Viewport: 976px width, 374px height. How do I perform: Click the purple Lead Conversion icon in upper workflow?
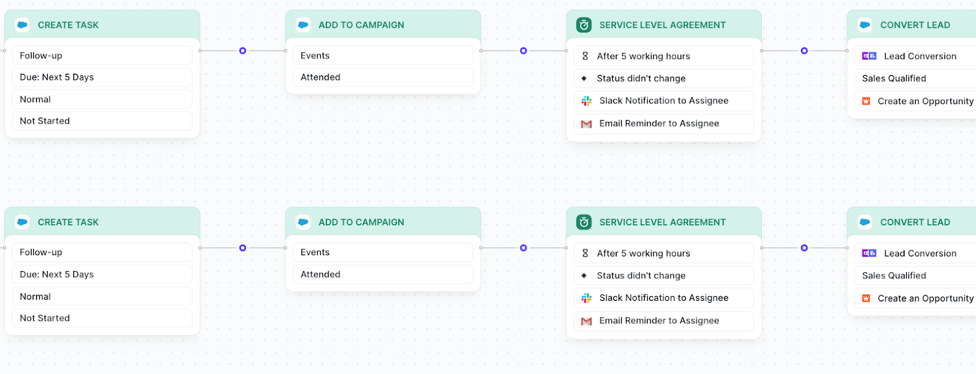coord(869,56)
